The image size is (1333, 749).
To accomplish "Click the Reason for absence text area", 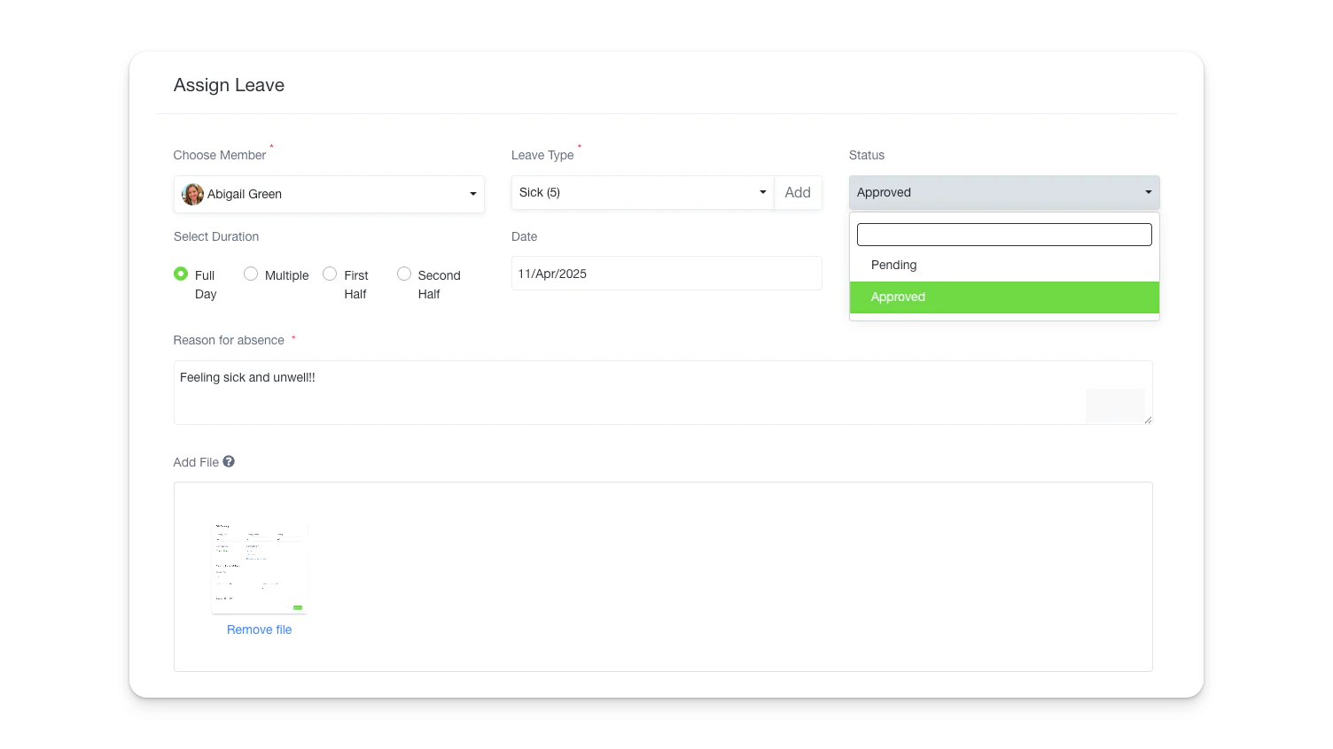I will (620, 392).
